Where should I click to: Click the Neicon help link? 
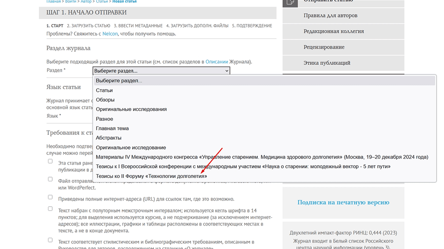coord(110,34)
